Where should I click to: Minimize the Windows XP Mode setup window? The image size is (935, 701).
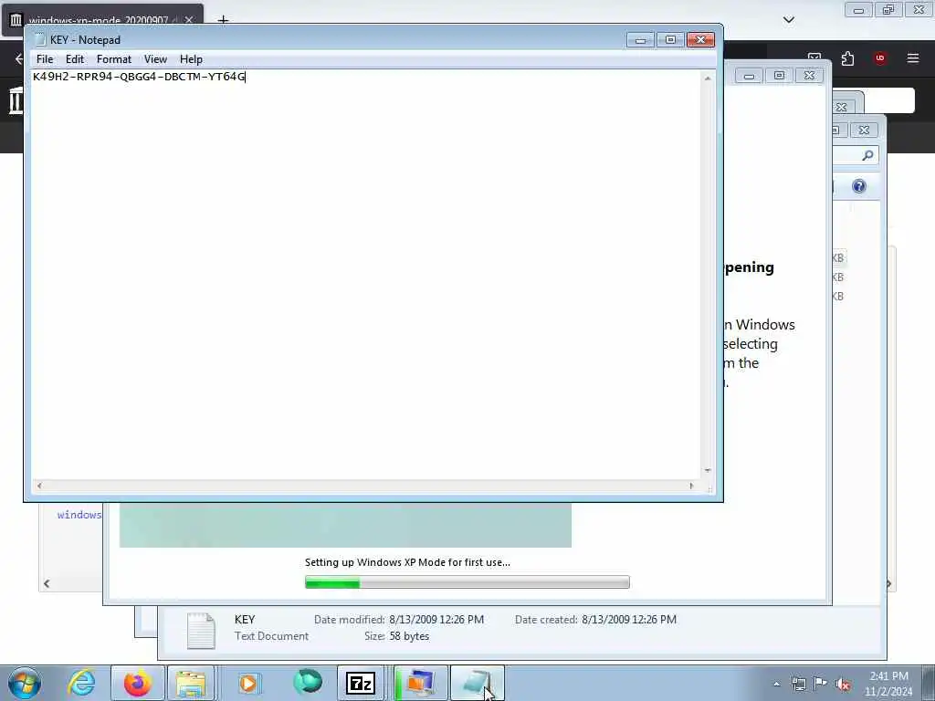pos(749,76)
